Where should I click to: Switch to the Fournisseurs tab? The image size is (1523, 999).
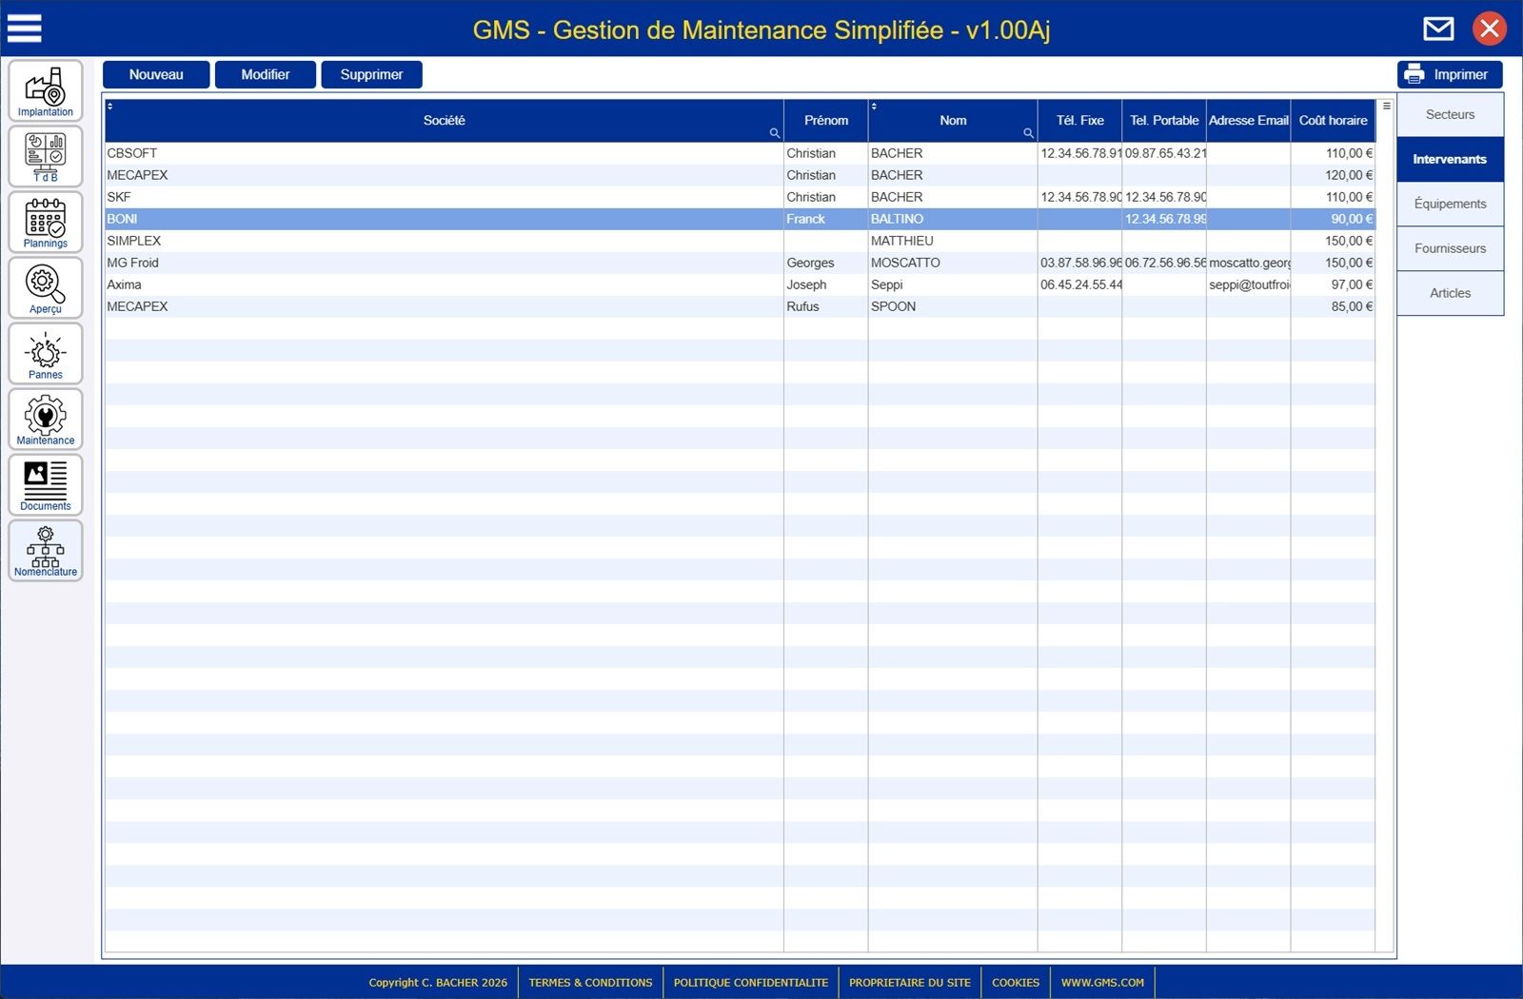coord(1450,248)
